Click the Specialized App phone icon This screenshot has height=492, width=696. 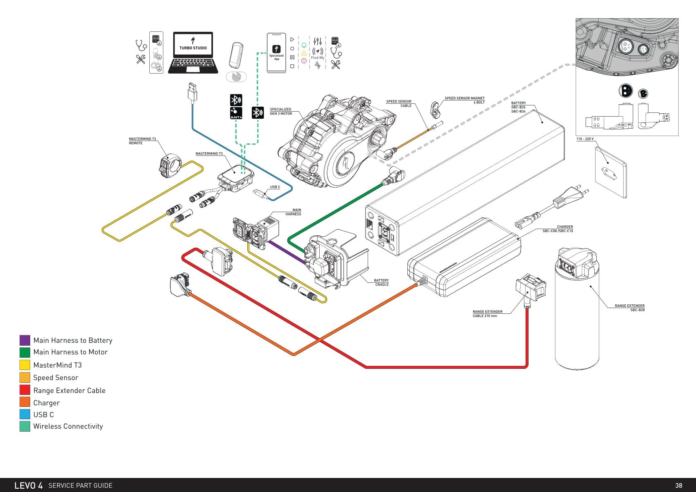click(276, 53)
